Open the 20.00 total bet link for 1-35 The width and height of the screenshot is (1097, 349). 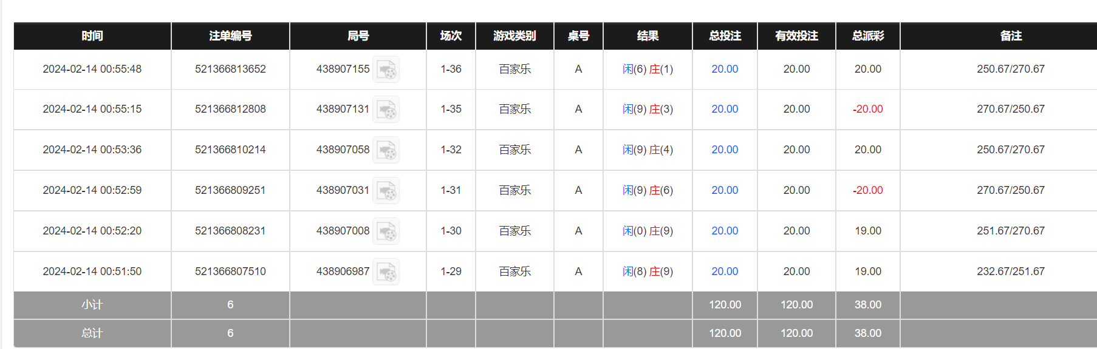[725, 109]
